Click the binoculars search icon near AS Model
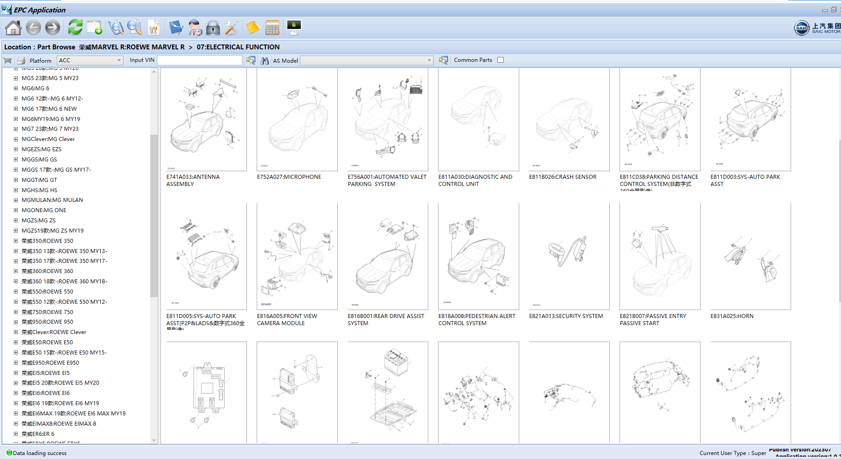The width and height of the screenshot is (841, 459). (x=265, y=60)
